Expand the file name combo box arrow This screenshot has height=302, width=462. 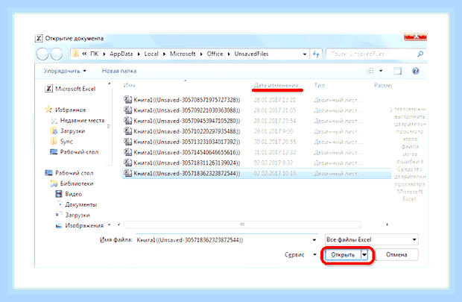click(314, 240)
